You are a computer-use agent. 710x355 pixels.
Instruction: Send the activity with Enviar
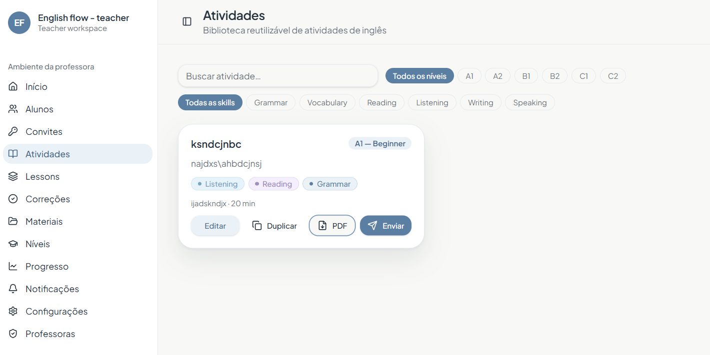click(x=385, y=226)
